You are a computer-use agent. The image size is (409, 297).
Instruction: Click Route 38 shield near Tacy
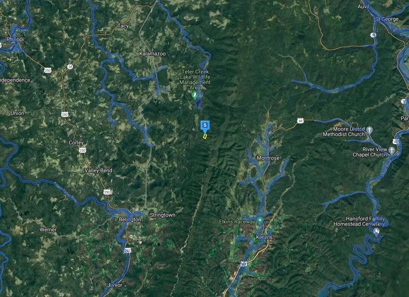[70, 67]
